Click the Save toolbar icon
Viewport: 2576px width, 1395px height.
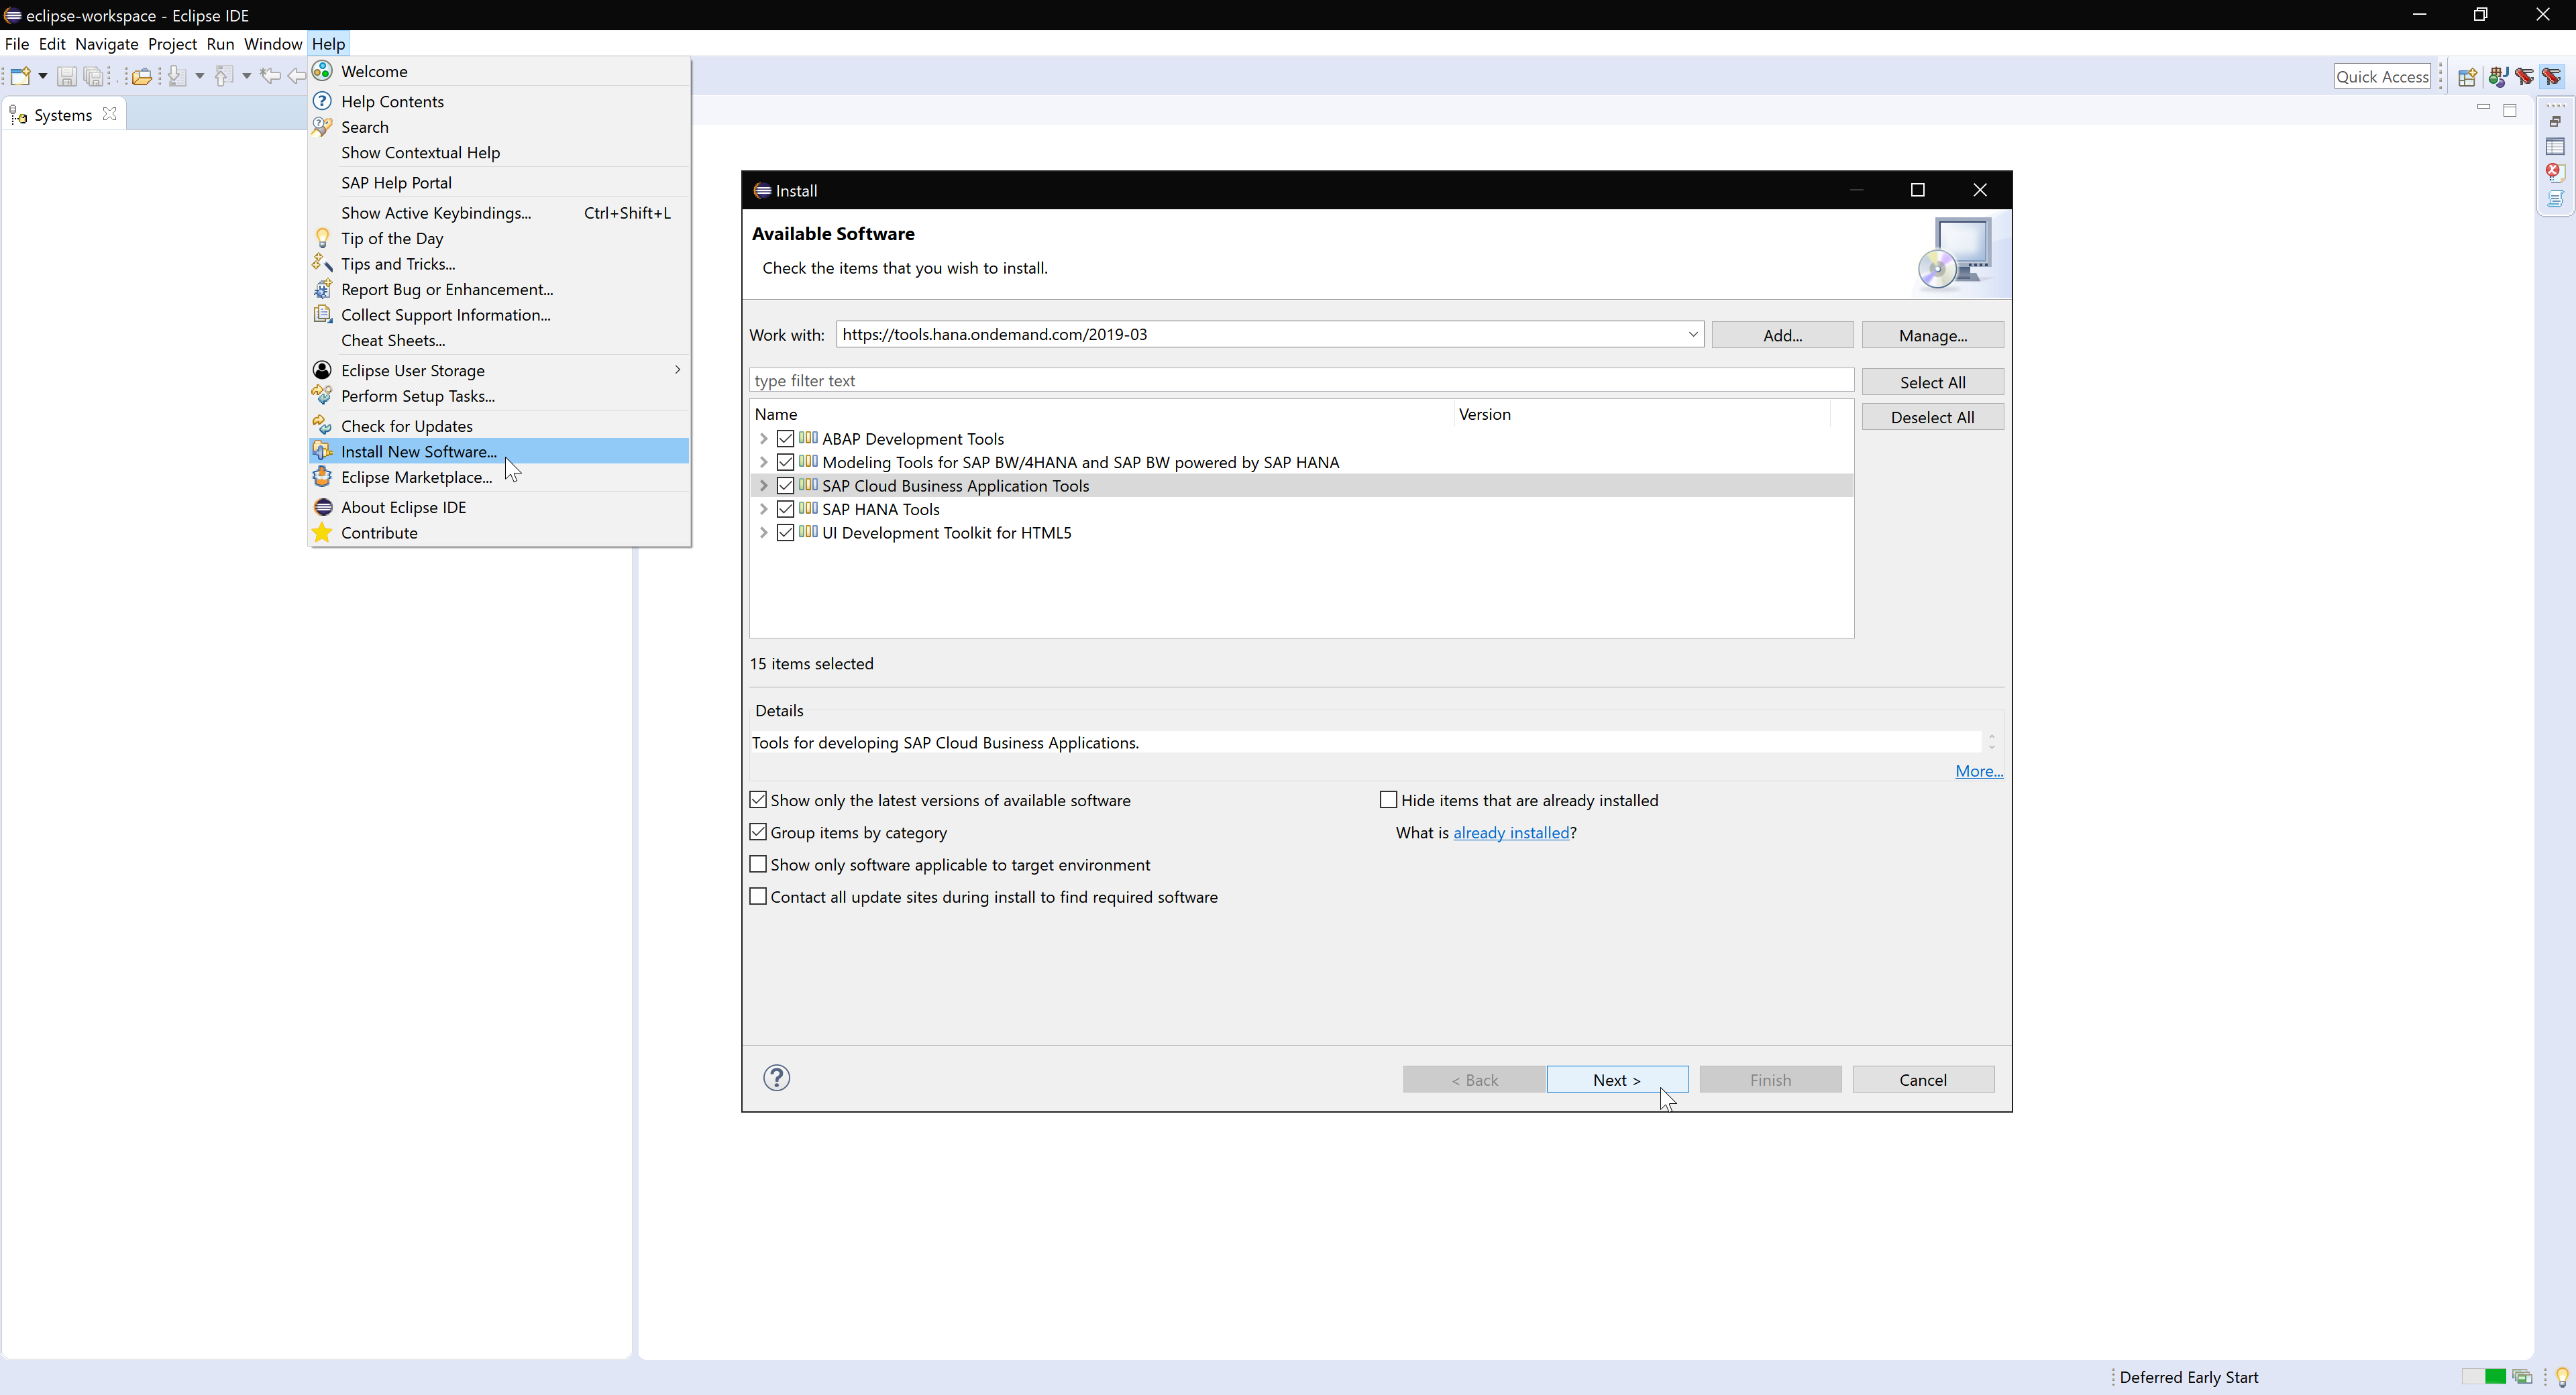[66, 76]
